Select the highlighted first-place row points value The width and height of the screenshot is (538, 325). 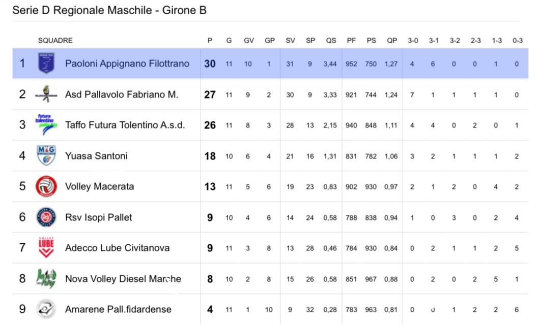coord(210,63)
